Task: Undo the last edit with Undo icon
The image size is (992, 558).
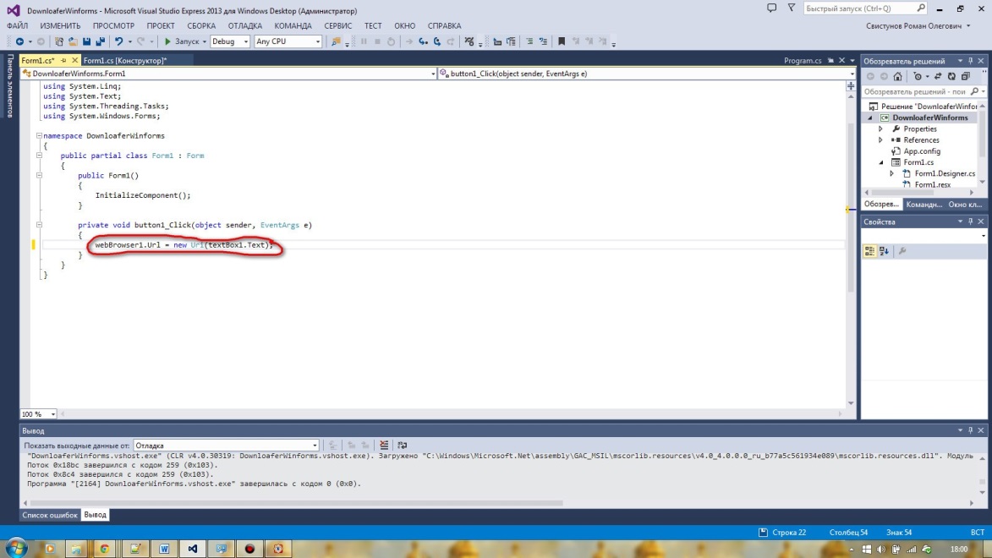Action: [118, 41]
